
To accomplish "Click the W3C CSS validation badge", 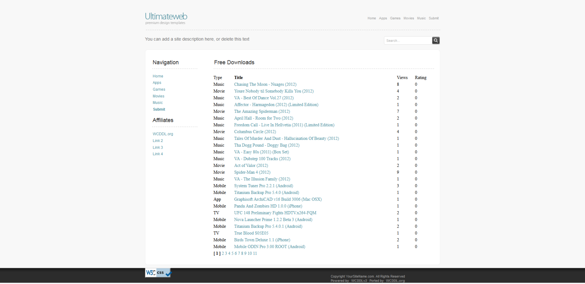I will 158,273.
